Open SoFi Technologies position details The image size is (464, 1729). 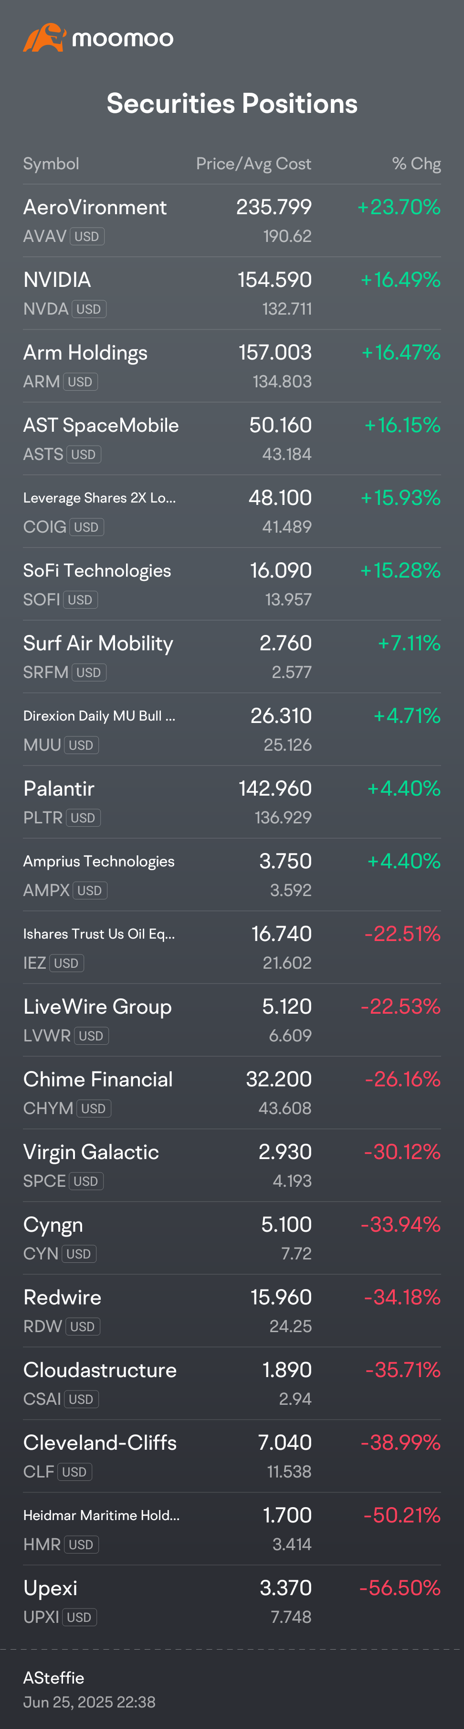tap(232, 584)
